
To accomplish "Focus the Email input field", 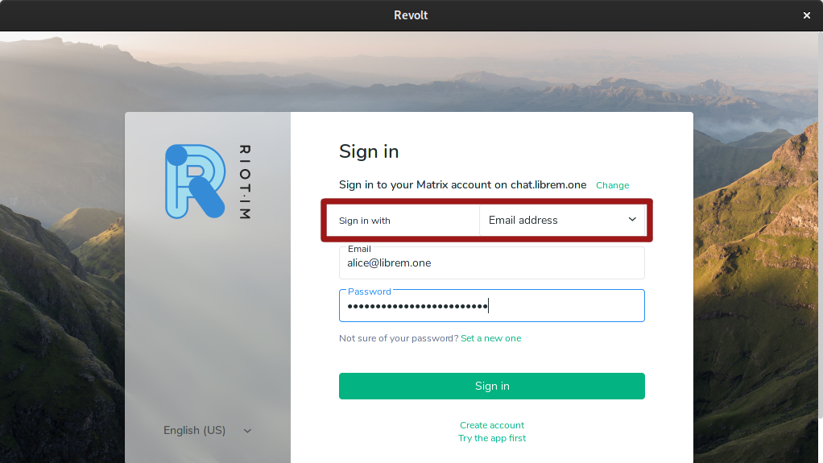I will pyautogui.click(x=492, y=263).
